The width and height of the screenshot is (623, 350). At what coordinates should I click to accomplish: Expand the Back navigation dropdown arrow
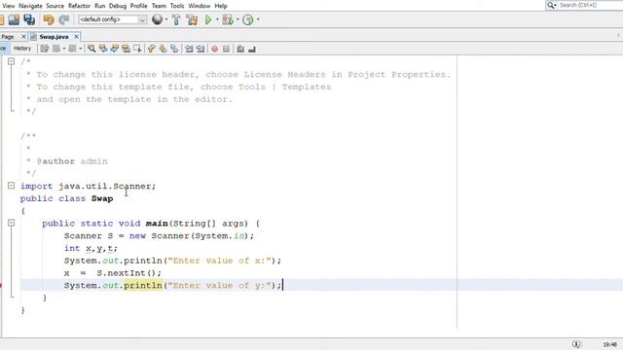tap(64, 49)
